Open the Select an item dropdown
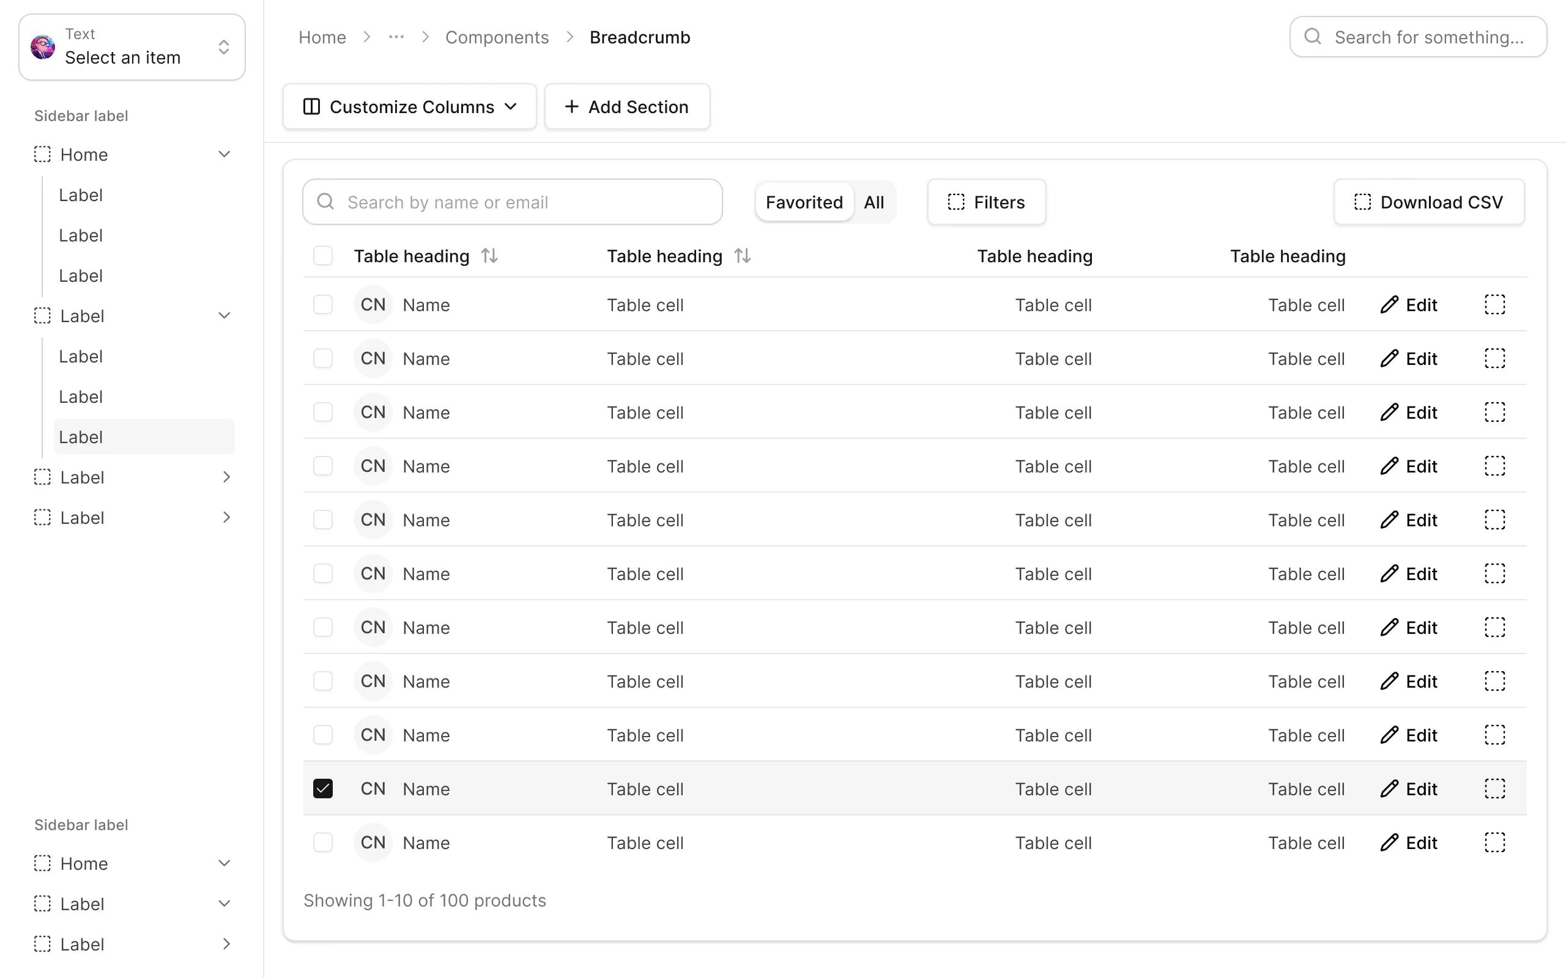Screen dimensions: 1566x978 coord(132,47)
